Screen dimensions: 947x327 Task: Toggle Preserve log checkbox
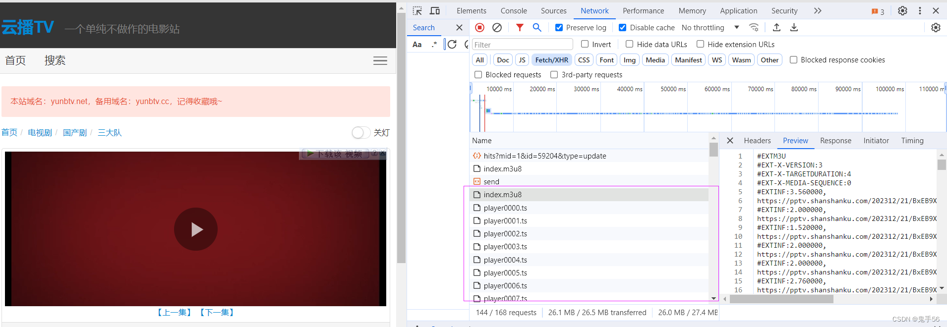click(x=559, y=27)
